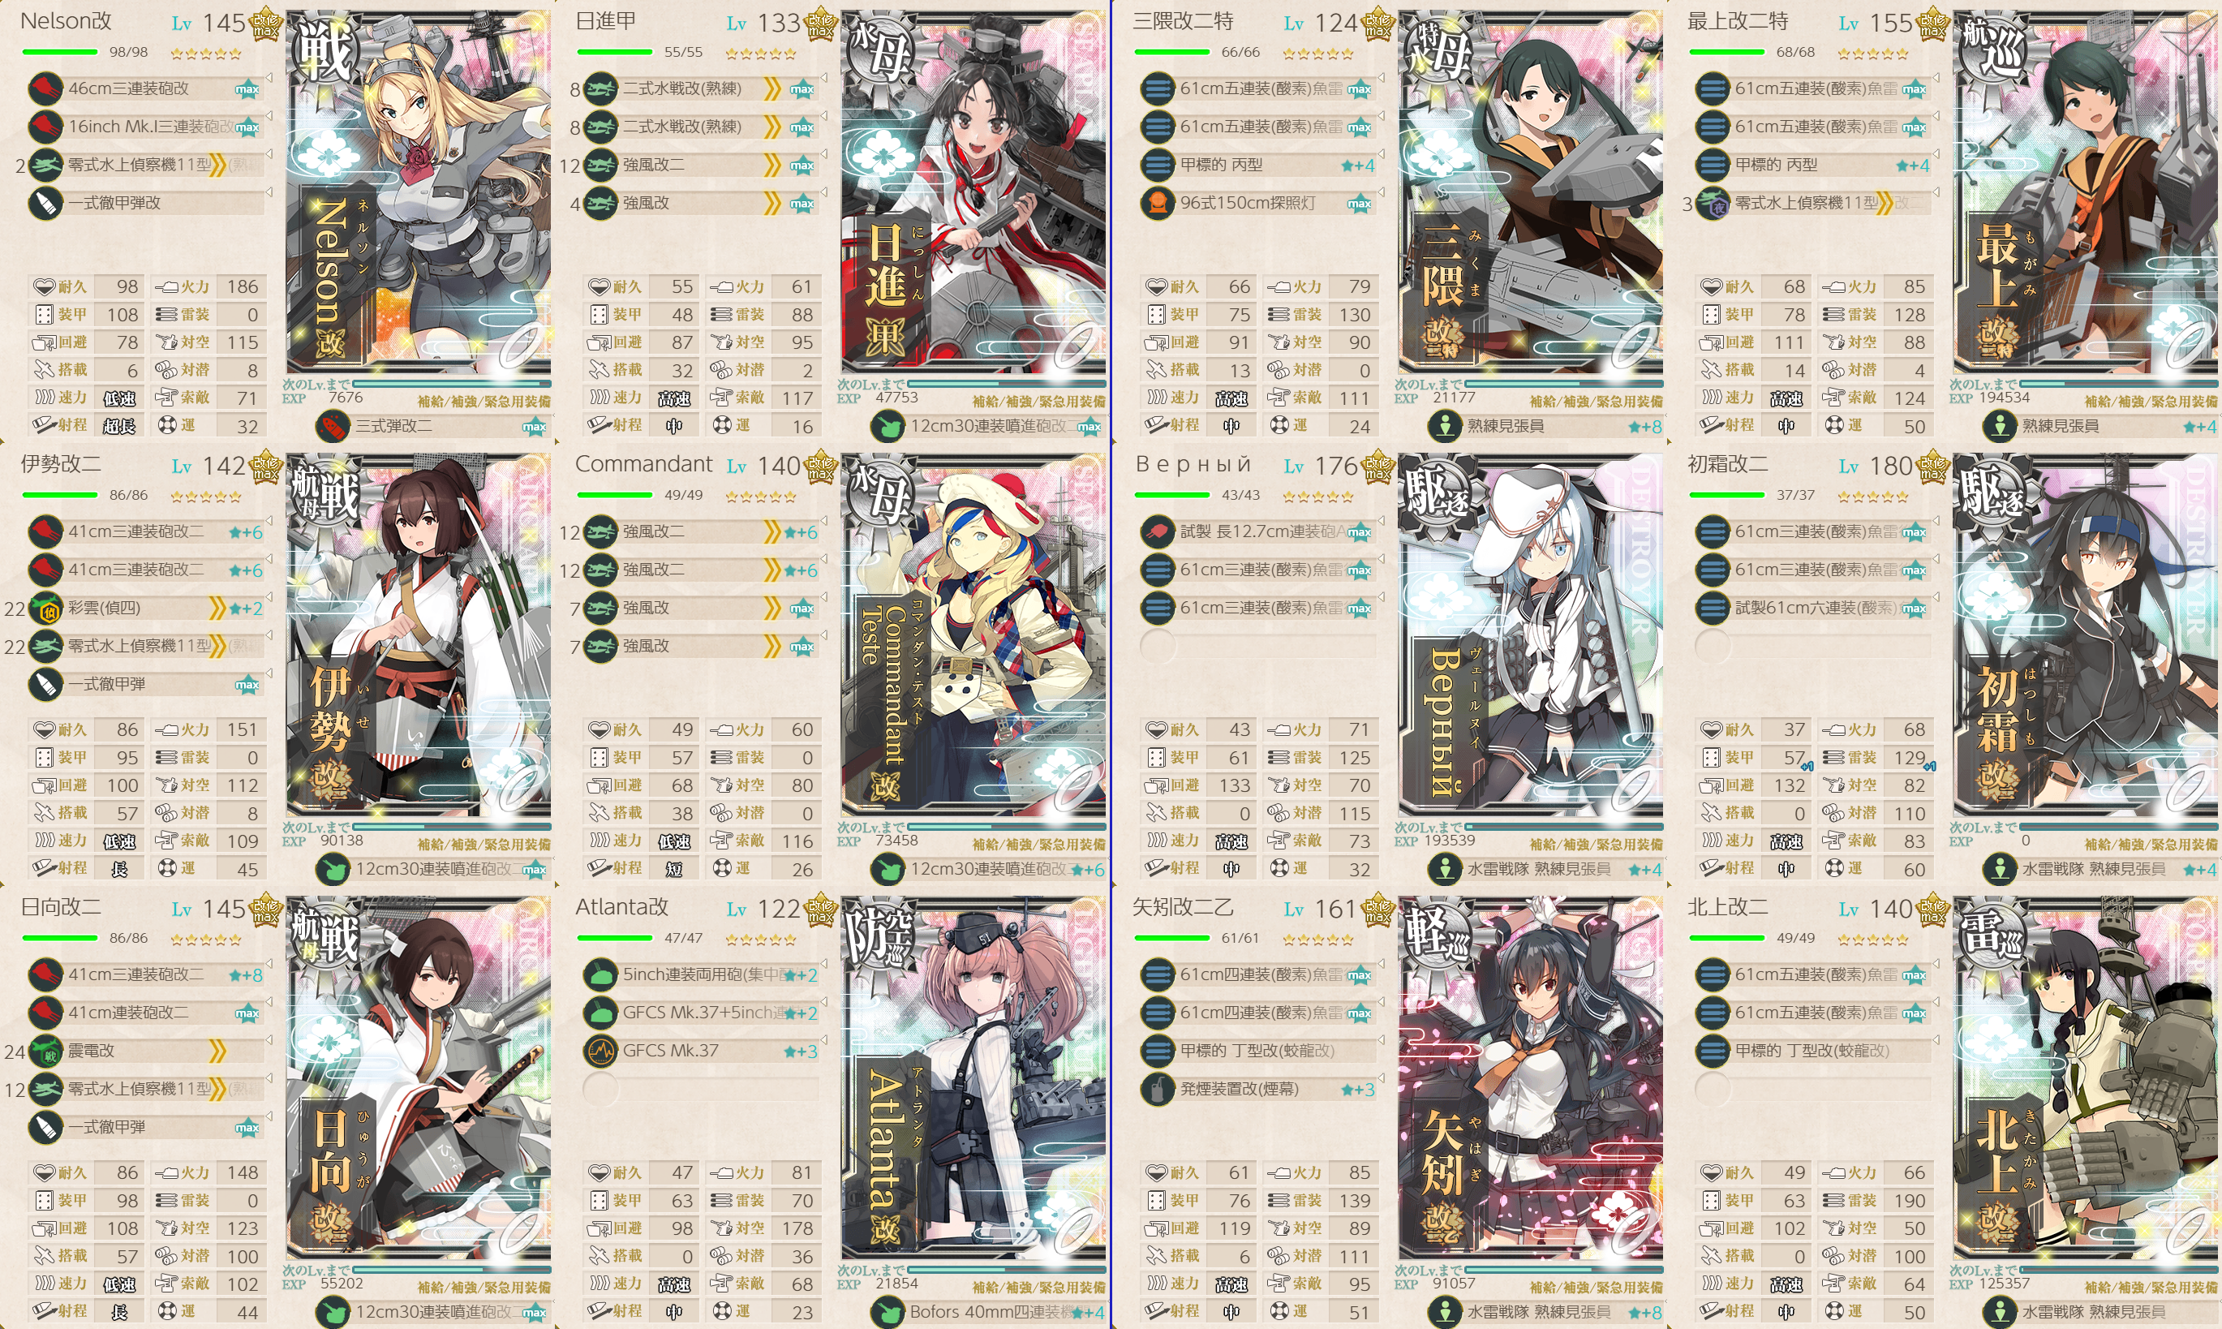
Task: Click seaplane icon next to 強風改二 on 日進甲
Action: point(600,165)
